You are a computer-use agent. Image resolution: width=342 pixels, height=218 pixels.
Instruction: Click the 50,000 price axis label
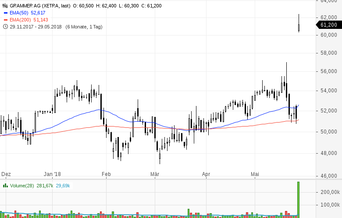tap(329, 131)
